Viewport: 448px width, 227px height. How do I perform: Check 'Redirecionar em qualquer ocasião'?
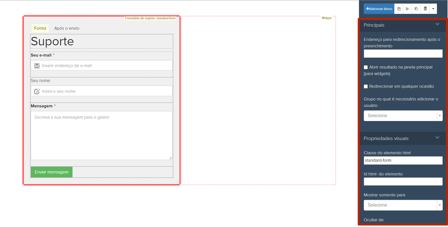point(366,86)
